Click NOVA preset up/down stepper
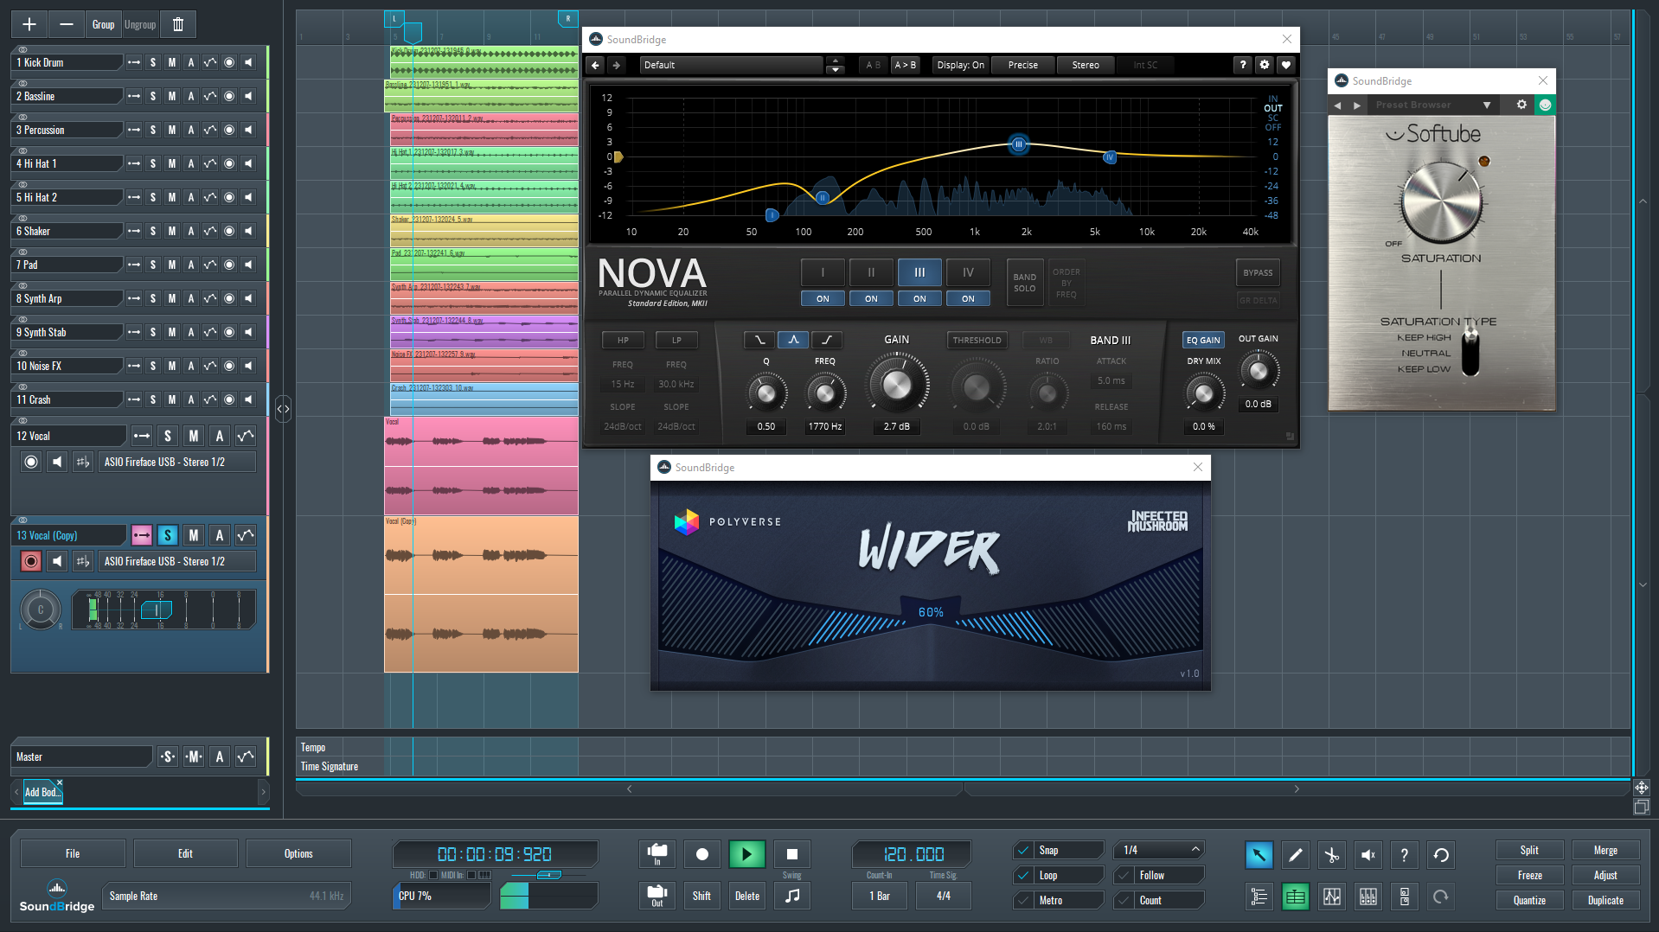 click(x=835, y=65)
